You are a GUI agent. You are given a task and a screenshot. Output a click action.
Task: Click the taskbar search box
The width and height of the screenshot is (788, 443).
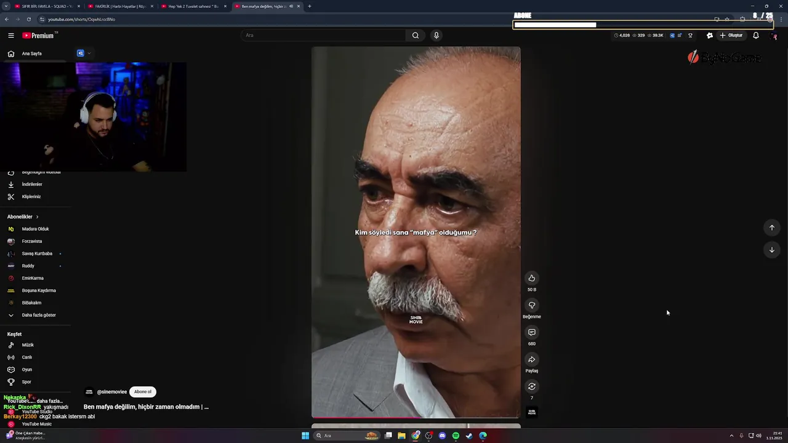(x=348, y=436)
